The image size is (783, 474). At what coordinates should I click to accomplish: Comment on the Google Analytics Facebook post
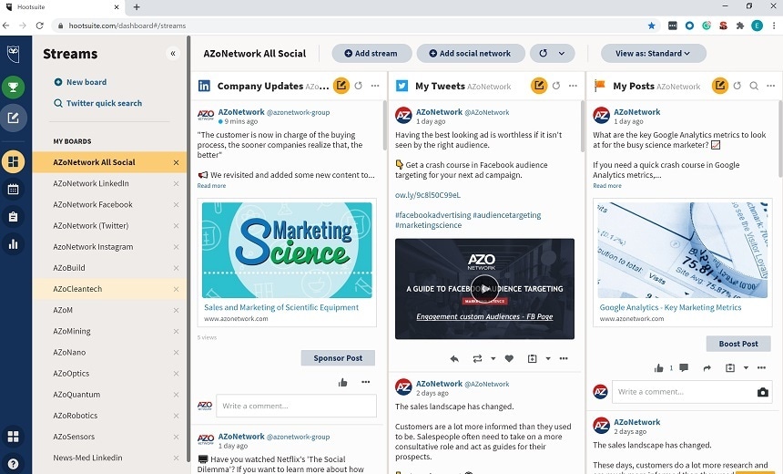click(684, 368)
